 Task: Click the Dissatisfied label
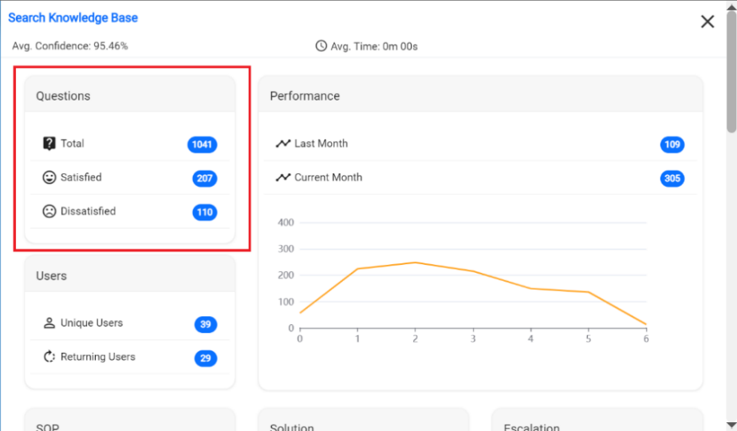pos(88,212)
